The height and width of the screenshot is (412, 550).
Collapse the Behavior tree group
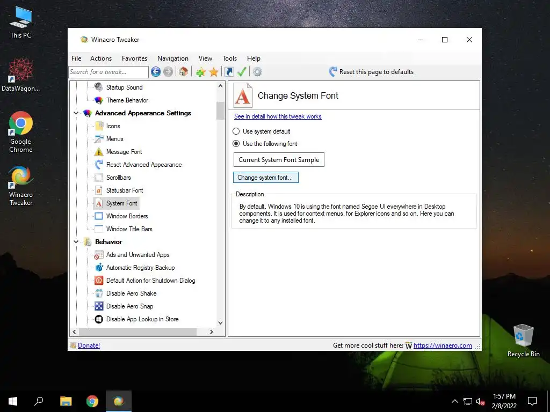tap(76, 242)
